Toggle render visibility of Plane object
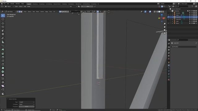The image size is (198, 111). pos(196,23)
